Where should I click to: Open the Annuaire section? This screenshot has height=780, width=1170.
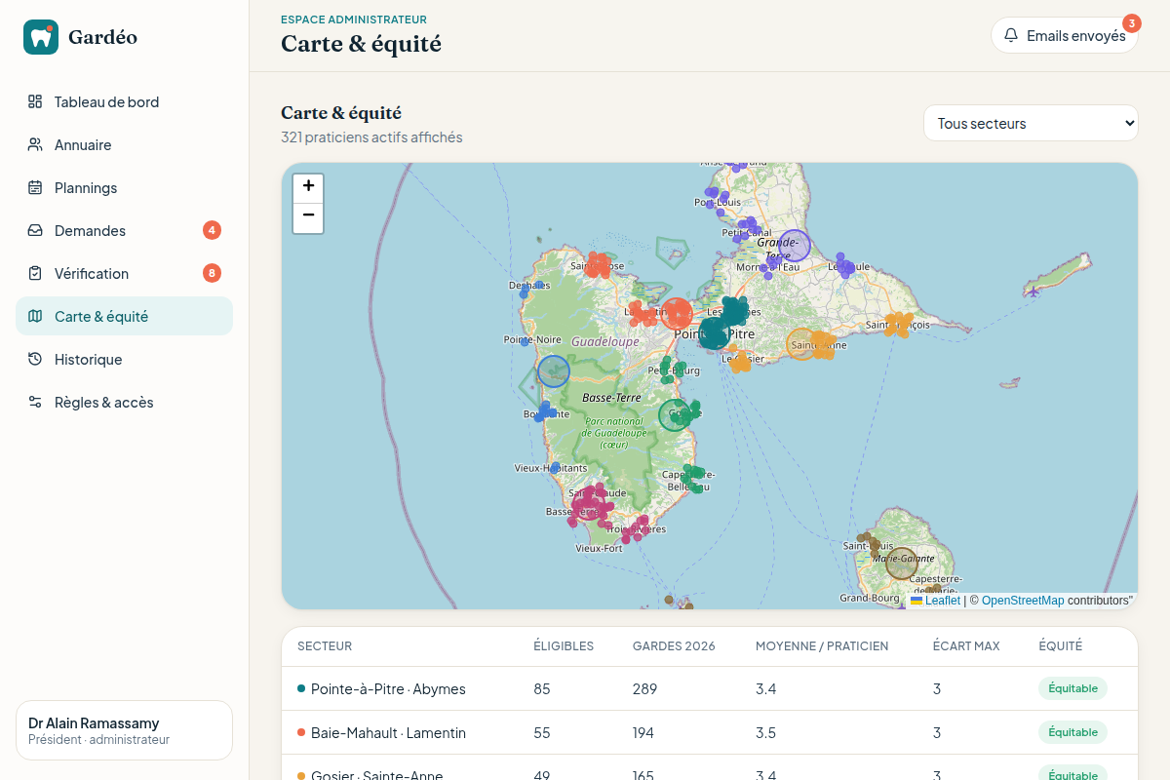click(124, 144)
